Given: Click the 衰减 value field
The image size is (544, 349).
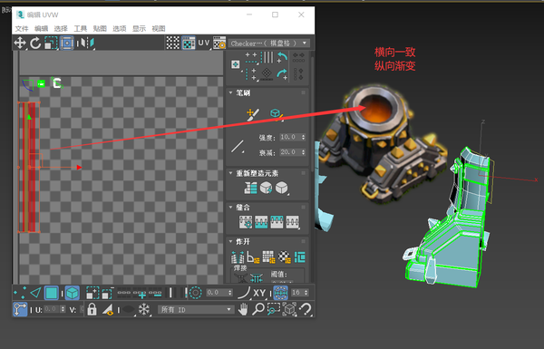Looking at the screenshot, I should [x=290, y=152].
